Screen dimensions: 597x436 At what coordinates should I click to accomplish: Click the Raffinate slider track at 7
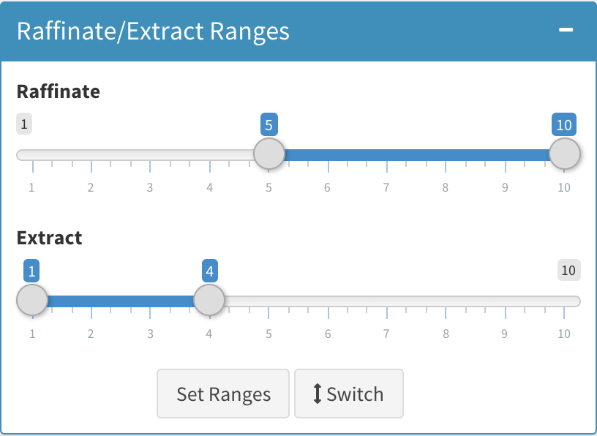coord(386,155)
